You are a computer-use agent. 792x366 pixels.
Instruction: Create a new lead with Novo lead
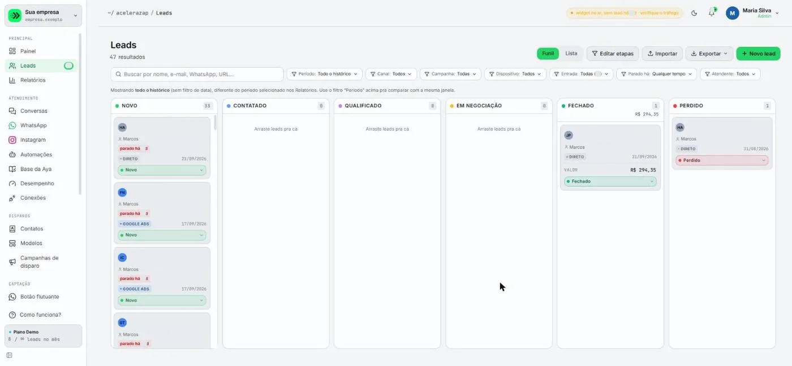(758, 54)
